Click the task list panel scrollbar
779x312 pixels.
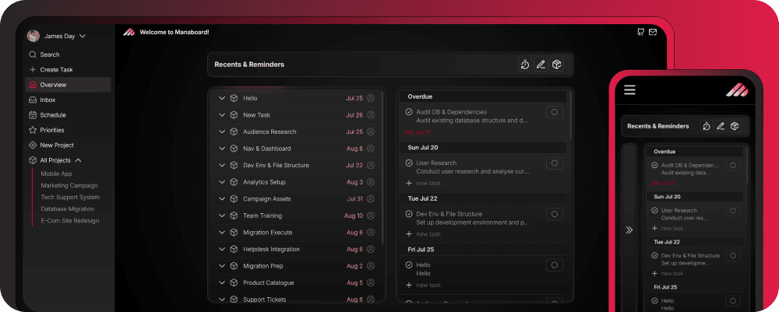[382, 167]
